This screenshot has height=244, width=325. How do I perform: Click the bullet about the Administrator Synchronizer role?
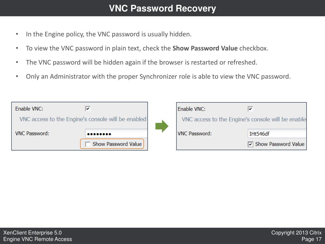click(158, 77)
